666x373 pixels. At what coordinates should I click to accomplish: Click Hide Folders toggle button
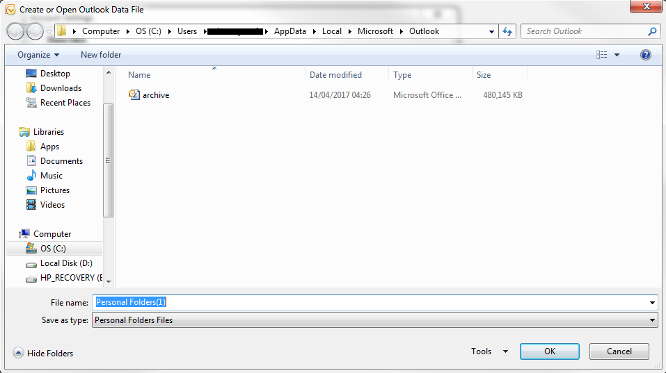click(43, 353)
